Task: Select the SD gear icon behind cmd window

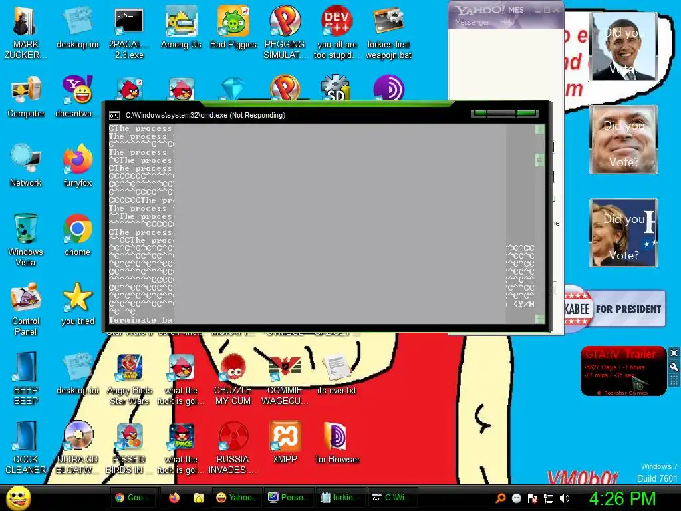Action: click(x=336, y=87)
